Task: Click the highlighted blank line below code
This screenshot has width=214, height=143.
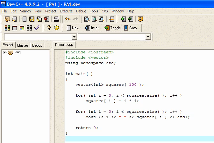Action: pyautogui.click(x=139, y=139)
